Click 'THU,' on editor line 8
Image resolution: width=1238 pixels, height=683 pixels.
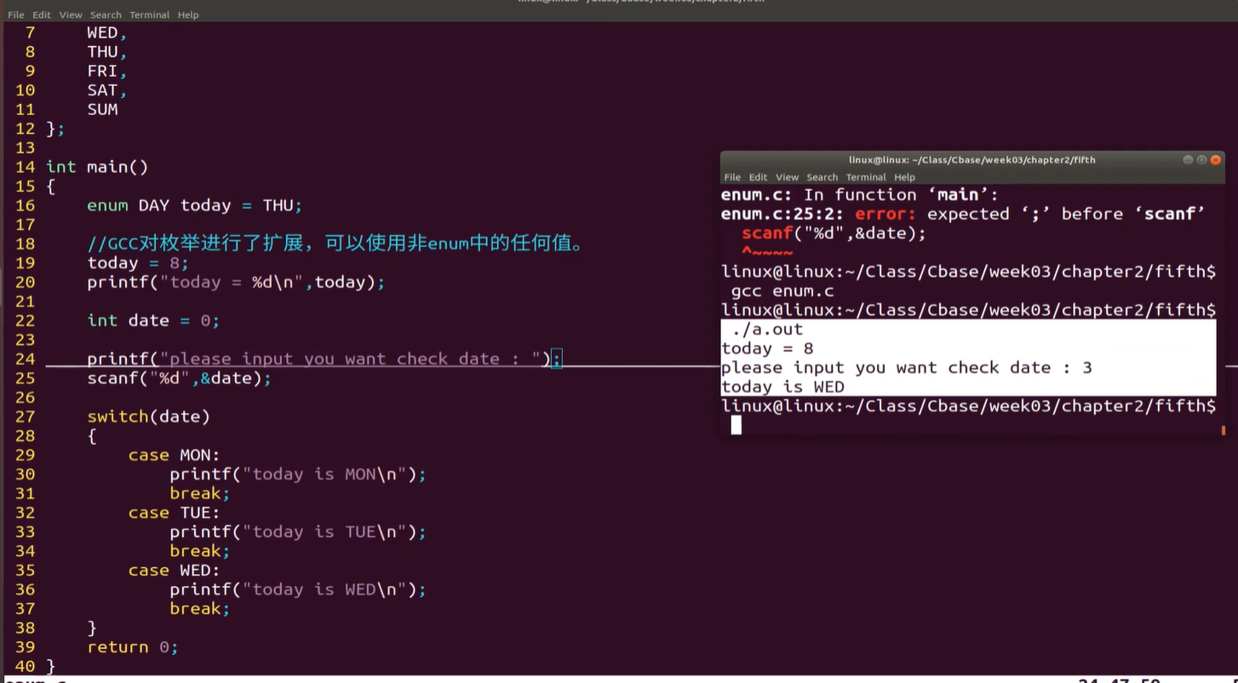[106, 52]
